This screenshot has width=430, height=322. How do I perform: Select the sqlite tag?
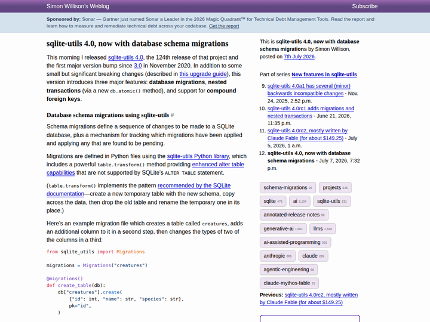click(x=272, y=202)
